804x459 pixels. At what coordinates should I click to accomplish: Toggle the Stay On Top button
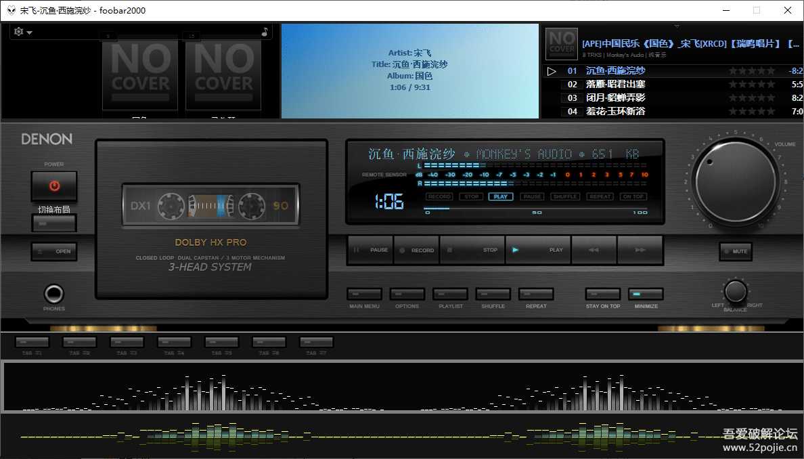click(x=603, y=294)
